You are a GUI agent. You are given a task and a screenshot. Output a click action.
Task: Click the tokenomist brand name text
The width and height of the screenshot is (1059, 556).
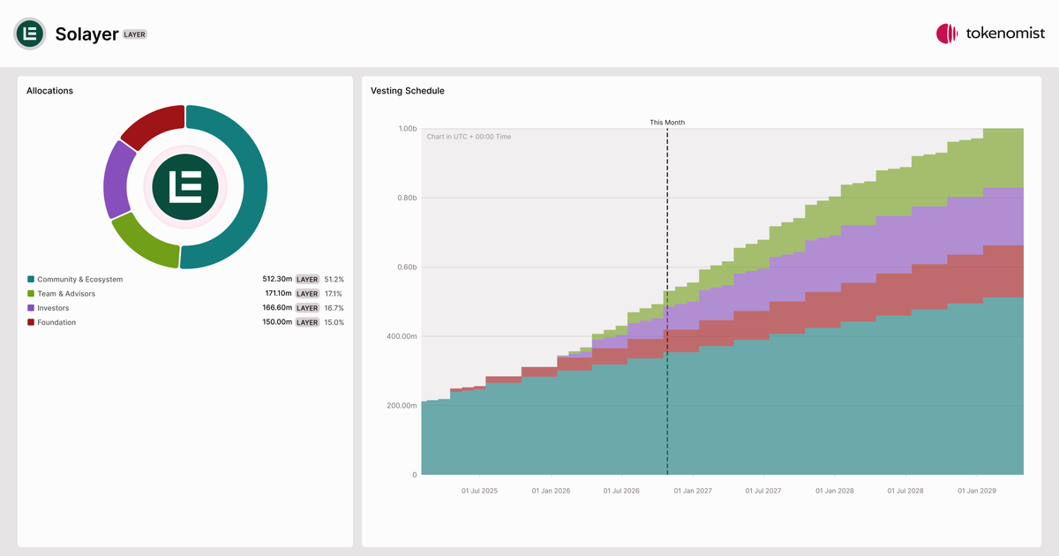coord(1006,34)
